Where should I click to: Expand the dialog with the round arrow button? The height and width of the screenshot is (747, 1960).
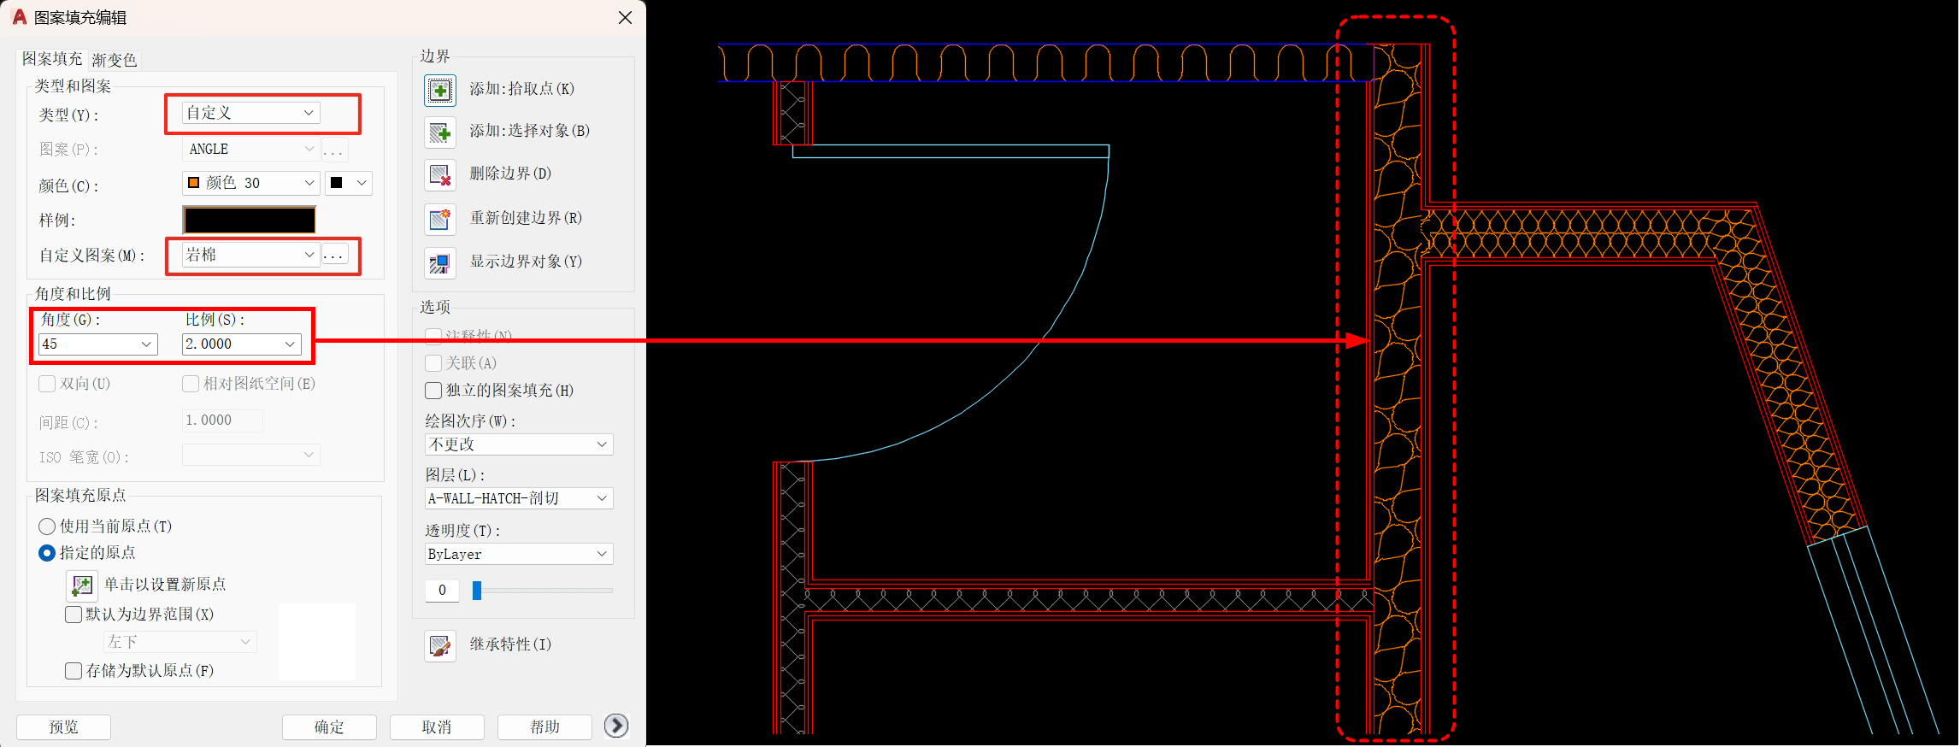pos(615,726)
